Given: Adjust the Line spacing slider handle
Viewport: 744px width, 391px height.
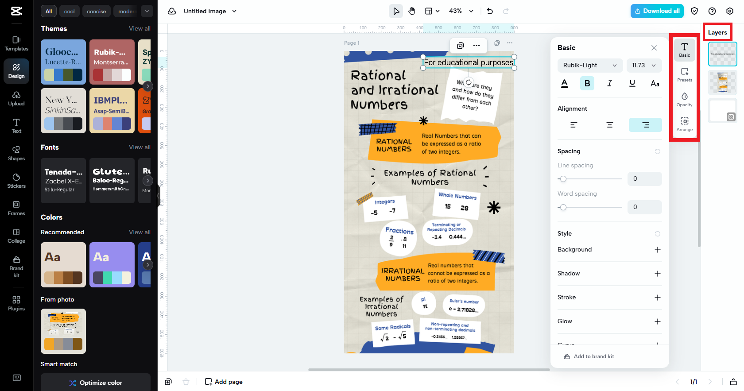Looking at the screenshot, I should tap(563, 179).
